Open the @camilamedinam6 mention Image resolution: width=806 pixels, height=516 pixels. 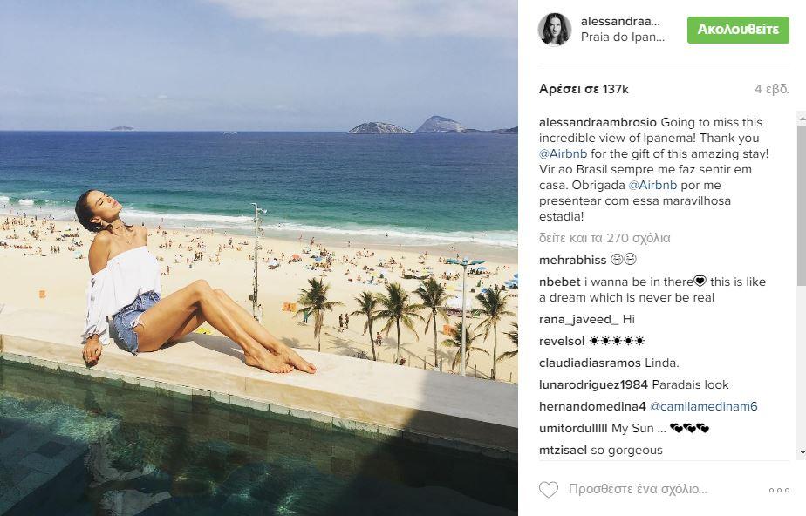click(x=703, y=407)
